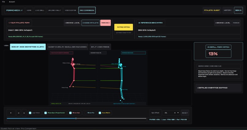Click the Guest Active View status bar text
Image resolution: width=247 pixels, height=130 pixels.
(x=18, y=128)
